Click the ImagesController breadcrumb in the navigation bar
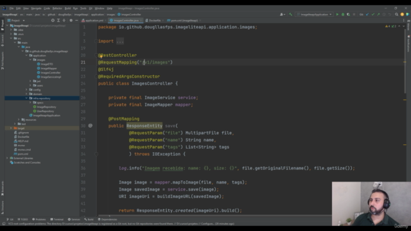Screen dimensions: 411x231 [x=129, y=14]
